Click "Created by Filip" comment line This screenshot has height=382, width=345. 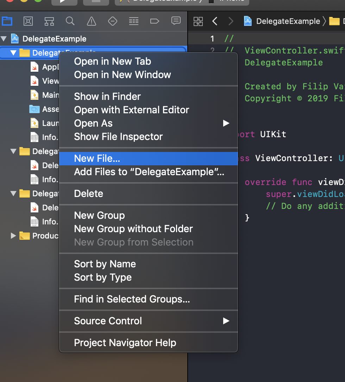click(x=295, y=87)
